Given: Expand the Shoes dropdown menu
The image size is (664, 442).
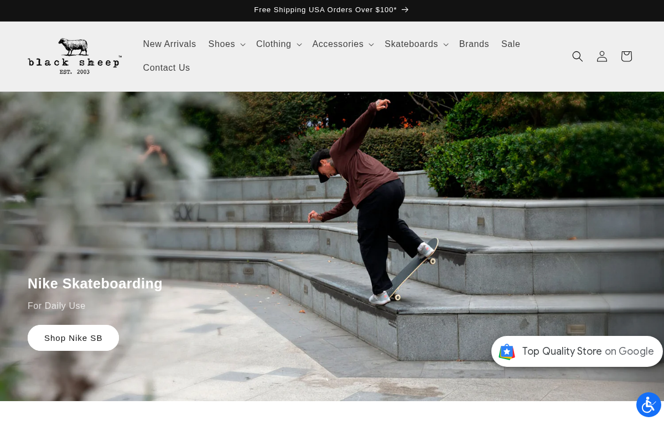Looking at the screenshot, I should [x=242, y=44].
